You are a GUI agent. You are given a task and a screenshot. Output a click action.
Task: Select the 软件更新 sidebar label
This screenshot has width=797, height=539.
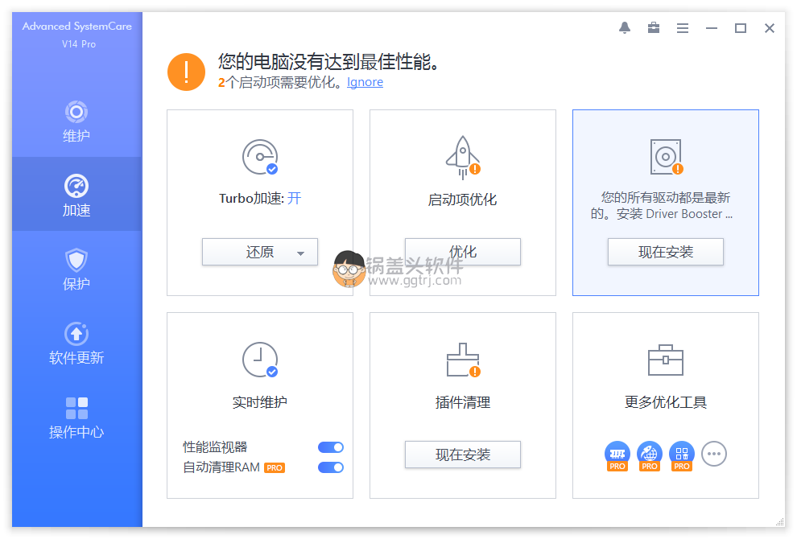[x=76, y=358]
